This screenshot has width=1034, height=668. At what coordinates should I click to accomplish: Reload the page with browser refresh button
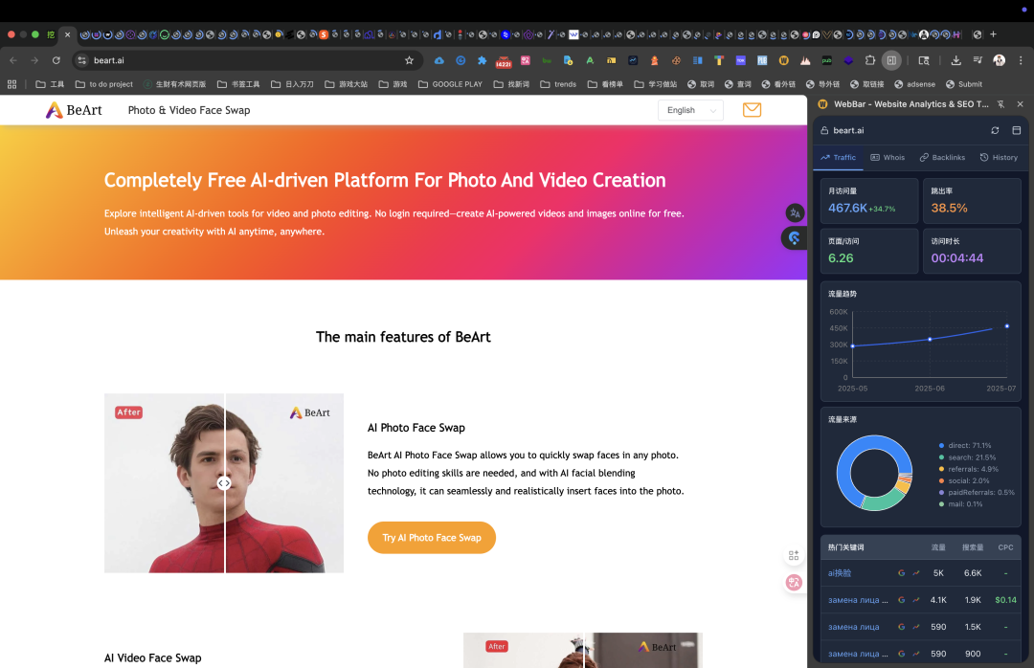pyautogui.click(x=56, y=60)
